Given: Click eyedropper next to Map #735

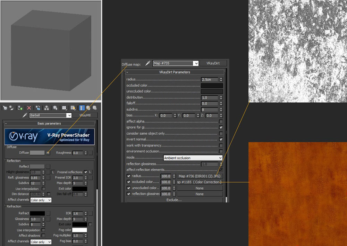Looking at the screenshot, I should (x=147, y=63).
